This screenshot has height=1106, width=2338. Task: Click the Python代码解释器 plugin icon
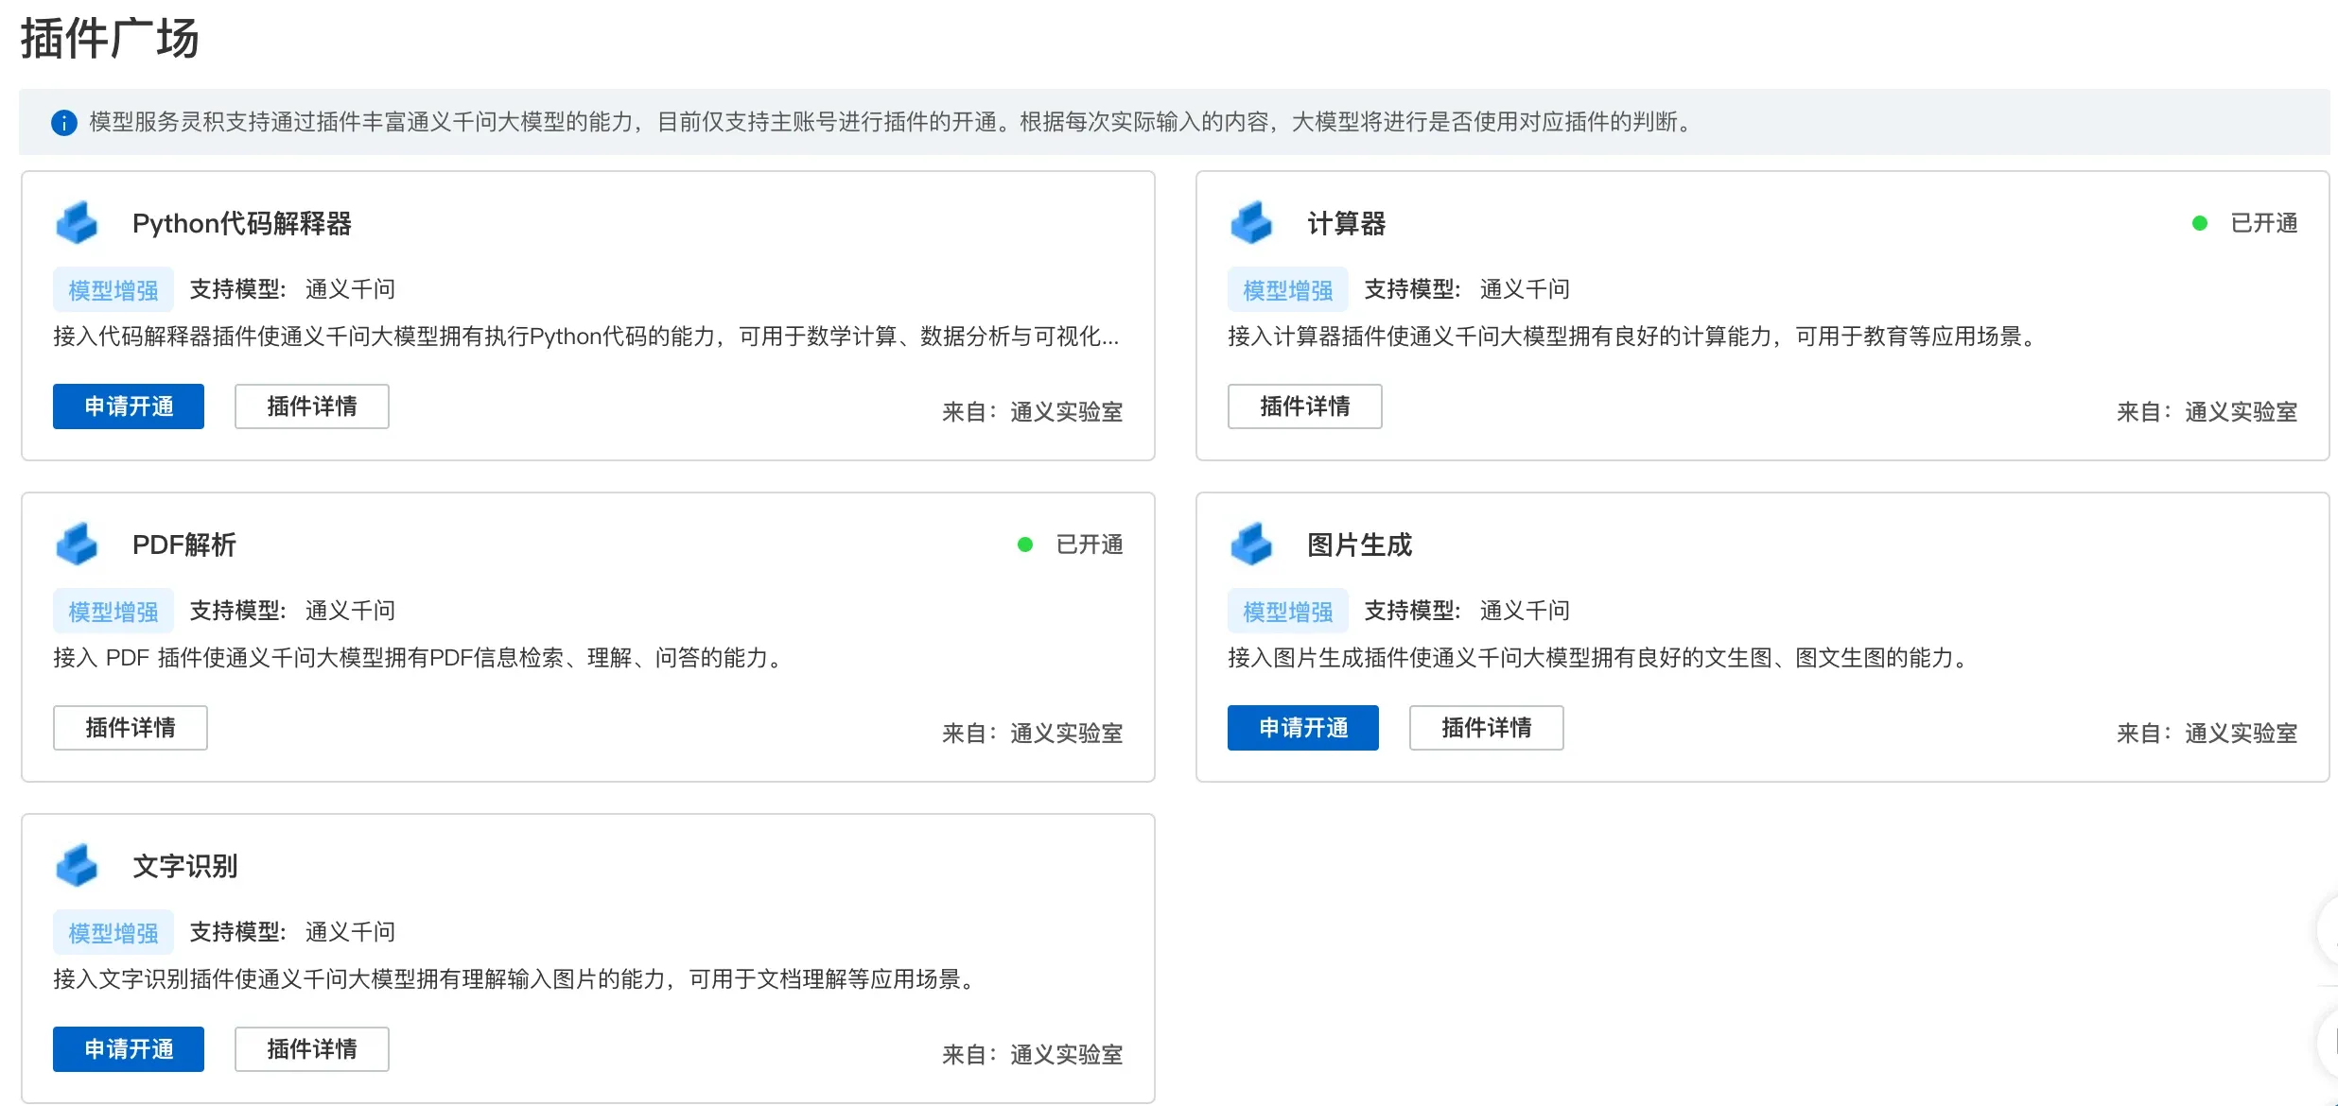pyautogui.click(x=77, y=222)
